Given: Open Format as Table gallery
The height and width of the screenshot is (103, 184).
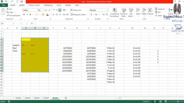Looking at the screenshot, I should coord(124,13).
